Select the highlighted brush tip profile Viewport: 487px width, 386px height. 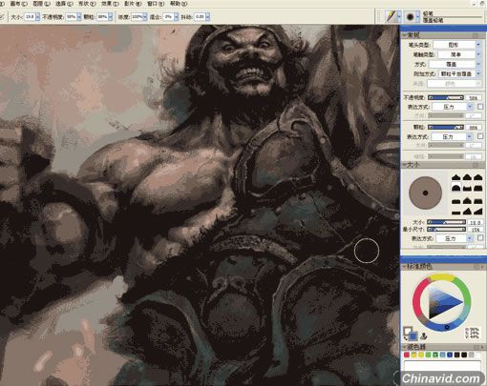point(456,188)
